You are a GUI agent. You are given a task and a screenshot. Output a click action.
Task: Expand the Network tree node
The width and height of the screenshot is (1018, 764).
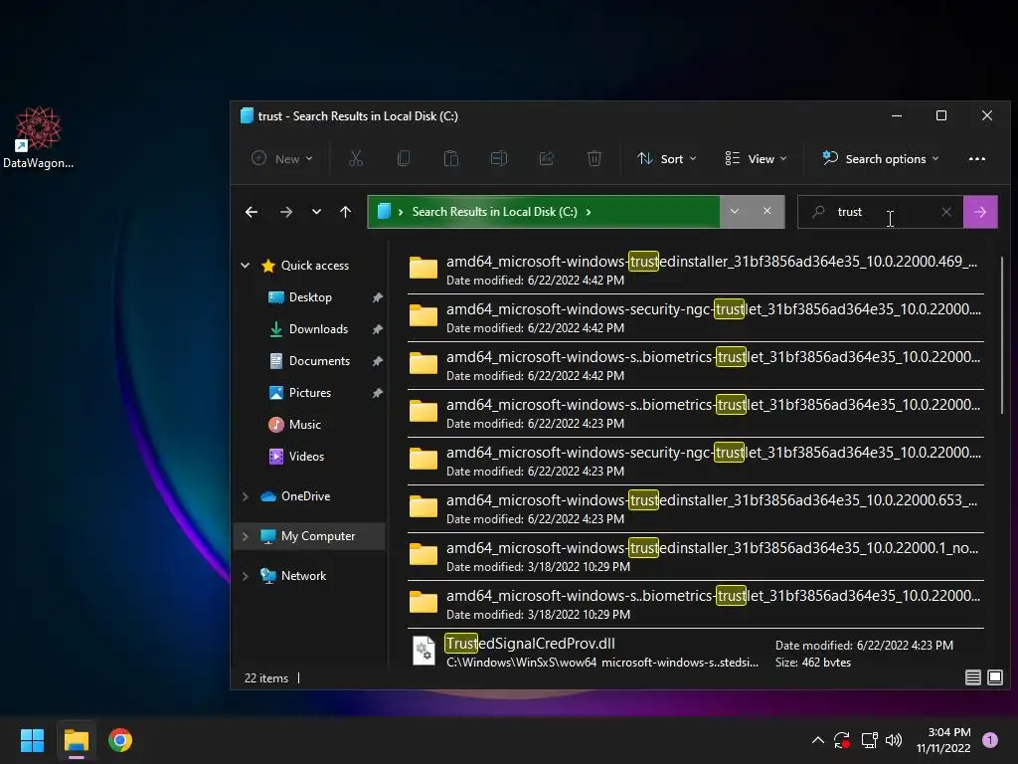point(246,576)
